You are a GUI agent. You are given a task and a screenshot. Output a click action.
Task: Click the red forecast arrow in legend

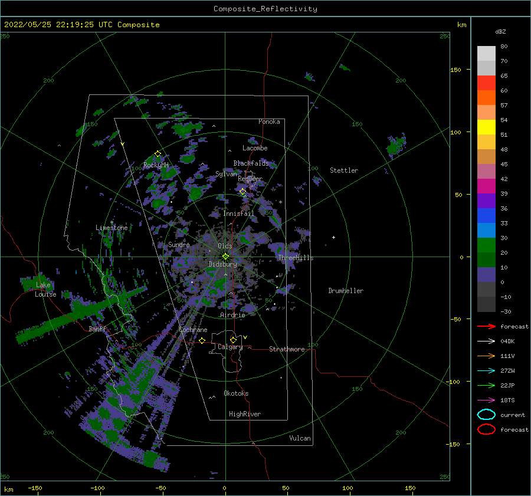tap(486, 326)
